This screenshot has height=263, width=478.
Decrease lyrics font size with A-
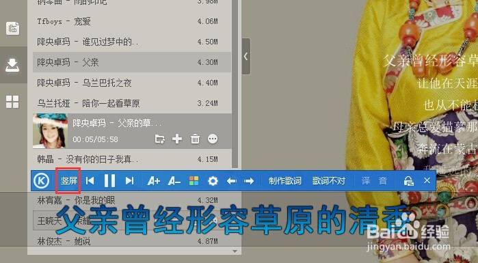point(174,181)
